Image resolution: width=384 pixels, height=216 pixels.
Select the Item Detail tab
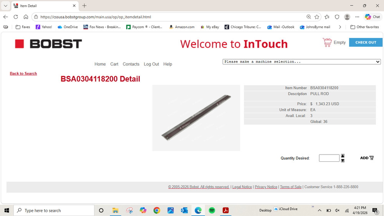pyautogui.click(x=45, y=6)
